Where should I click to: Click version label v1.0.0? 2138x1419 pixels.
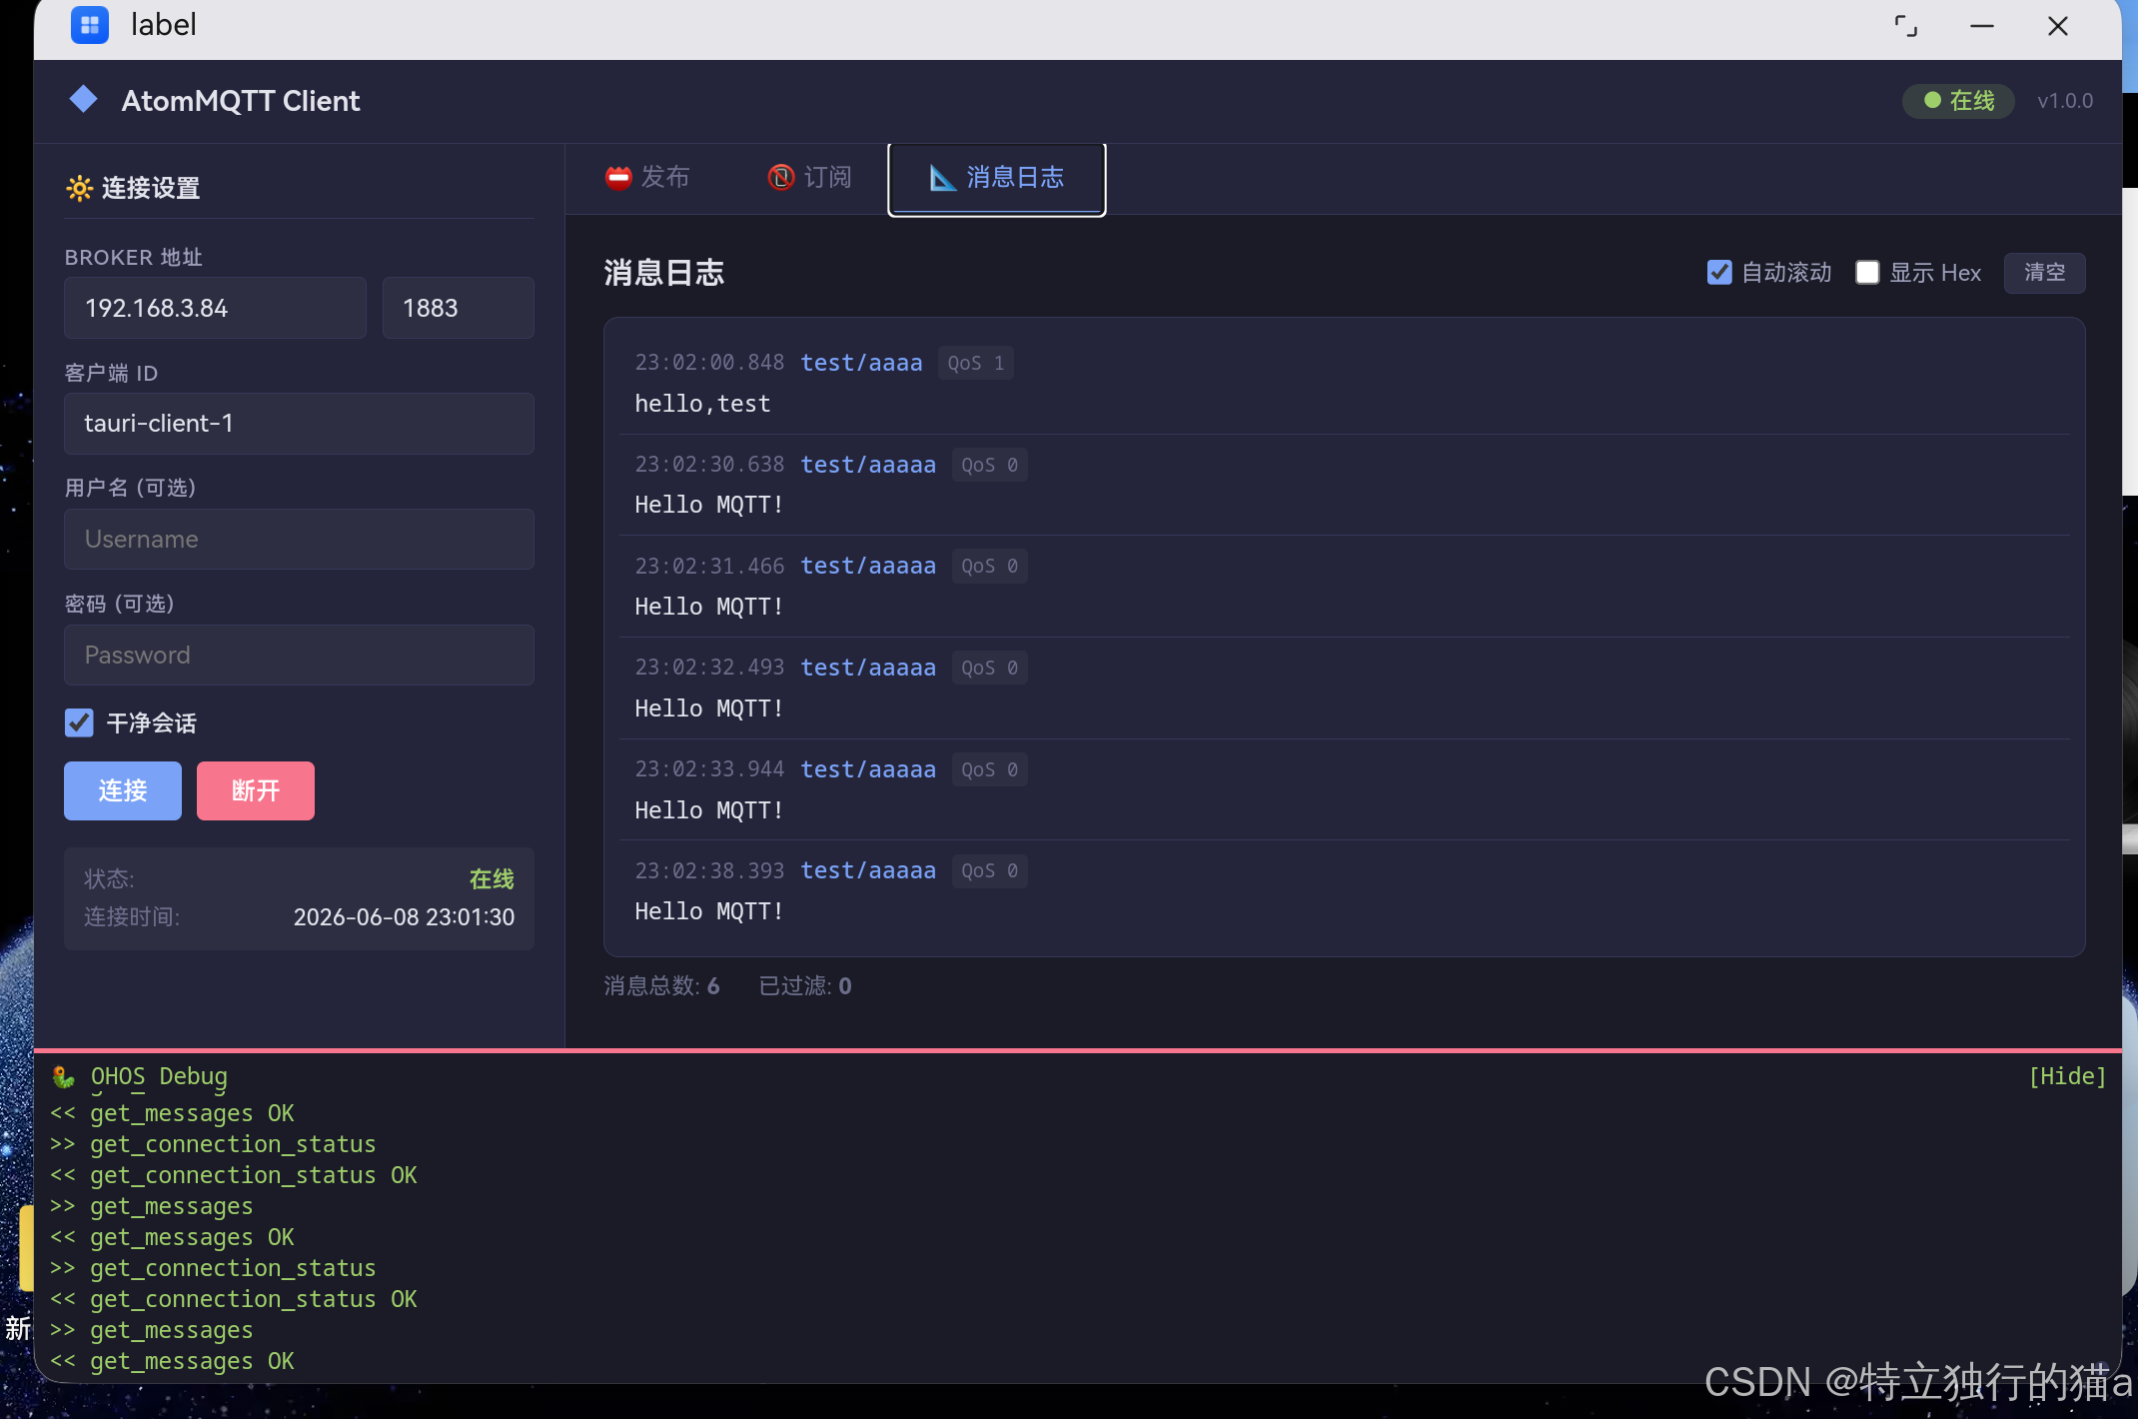[2065, 101]
